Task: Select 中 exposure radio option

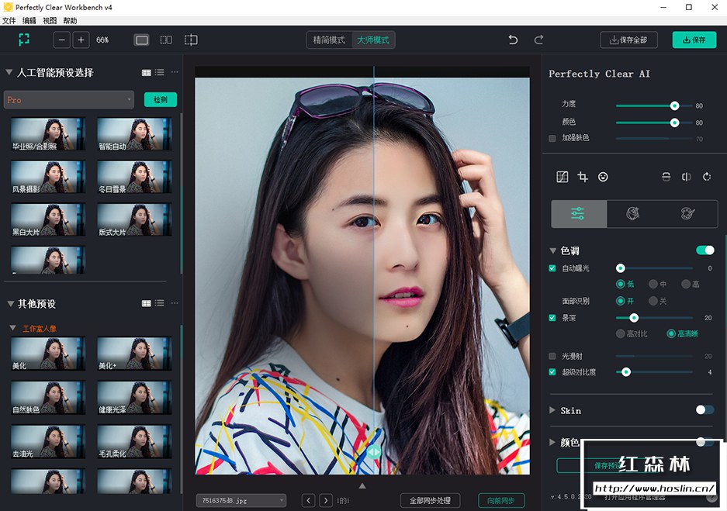Action: point(653,284)
